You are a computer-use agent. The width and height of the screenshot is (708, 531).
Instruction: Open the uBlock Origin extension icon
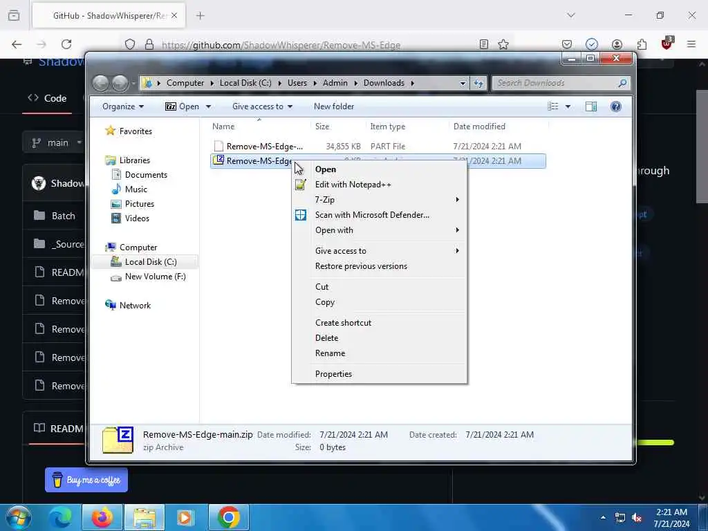(667, 44)
